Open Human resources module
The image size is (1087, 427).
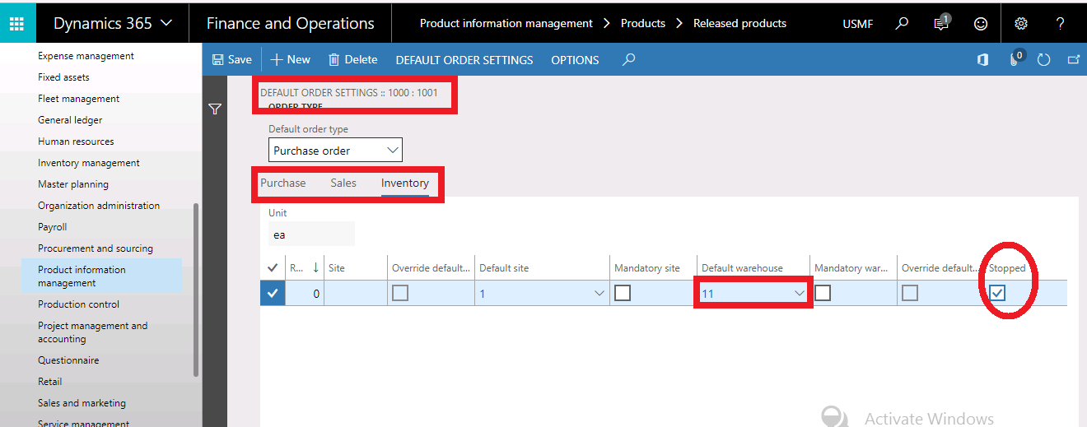tap(76, 142)
